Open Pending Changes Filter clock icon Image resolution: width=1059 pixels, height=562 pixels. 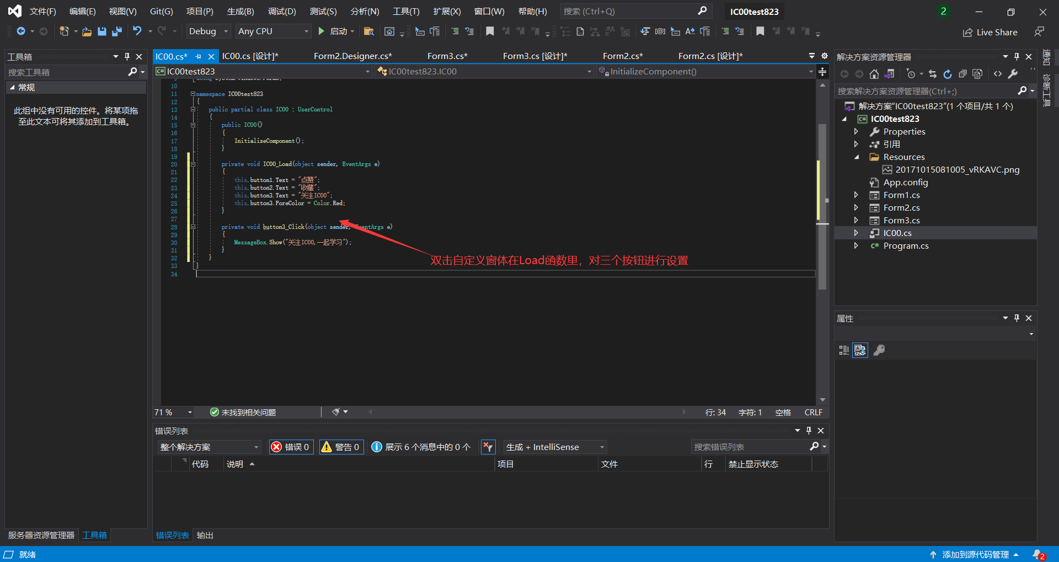(911, 74)
